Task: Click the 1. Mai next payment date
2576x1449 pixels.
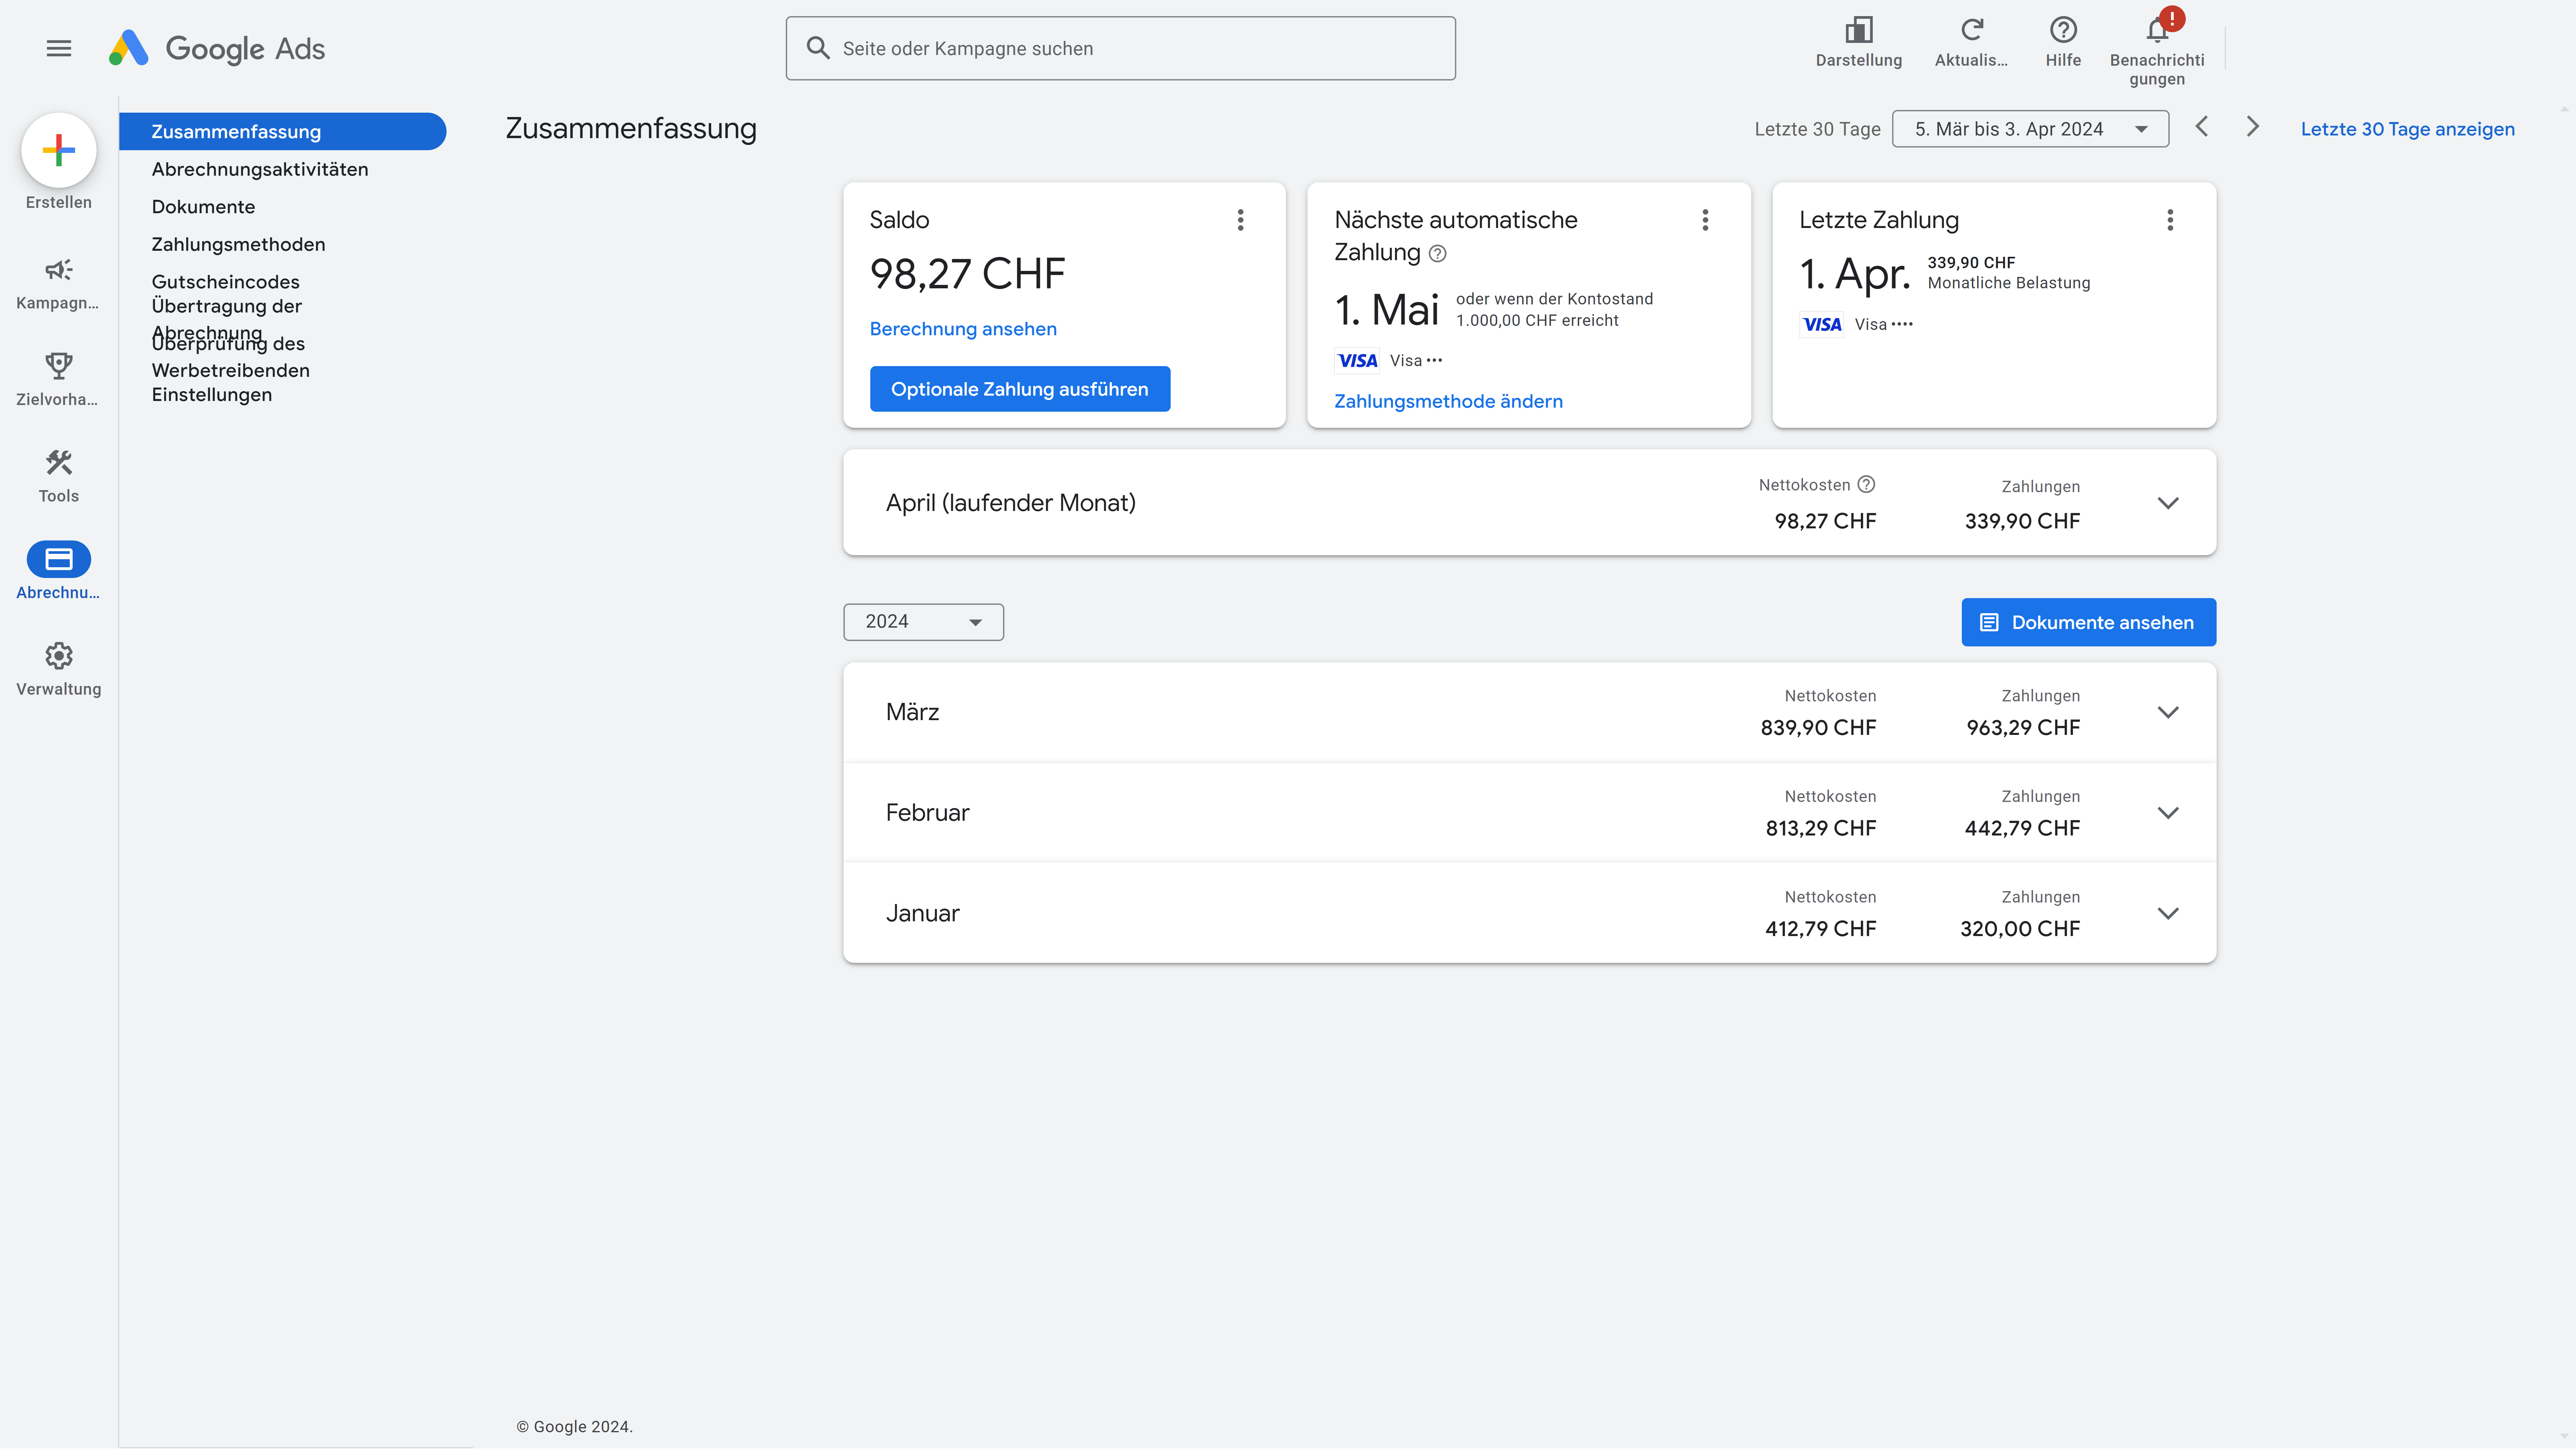Action: click(1387, 310)
